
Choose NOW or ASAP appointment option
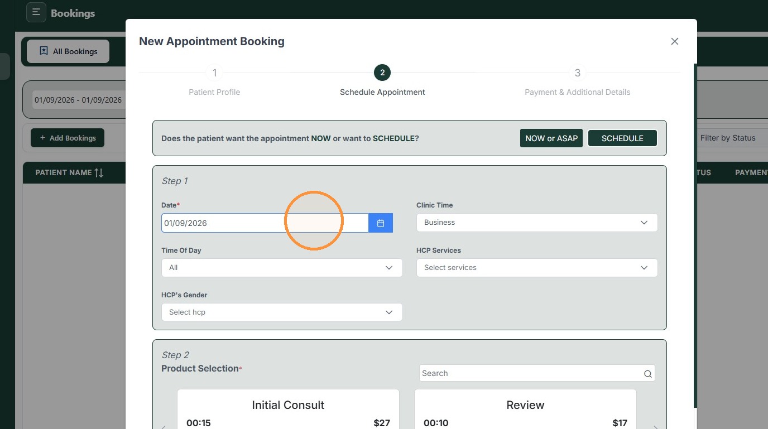(x=551, y=138)
